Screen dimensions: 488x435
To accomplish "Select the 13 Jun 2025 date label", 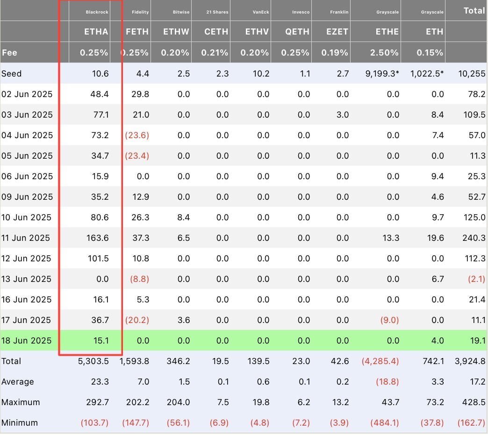I will [26, 279].
